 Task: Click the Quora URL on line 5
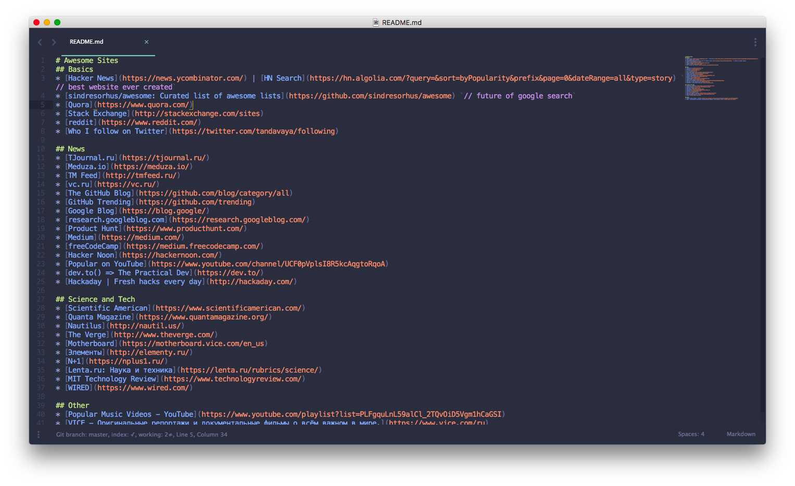point(143,105)
